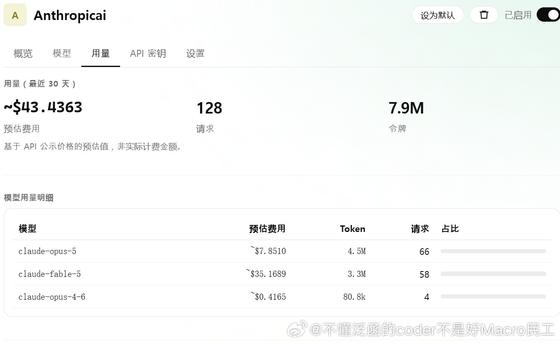Image resolution: width=560 pixels, height=343 pixels.
Task: Click the Anthropicai provider title
Action: click(70, 15)
